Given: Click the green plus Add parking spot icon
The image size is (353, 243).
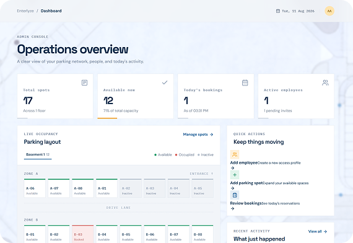Looking at the screenshot, I should pos(235,175).
